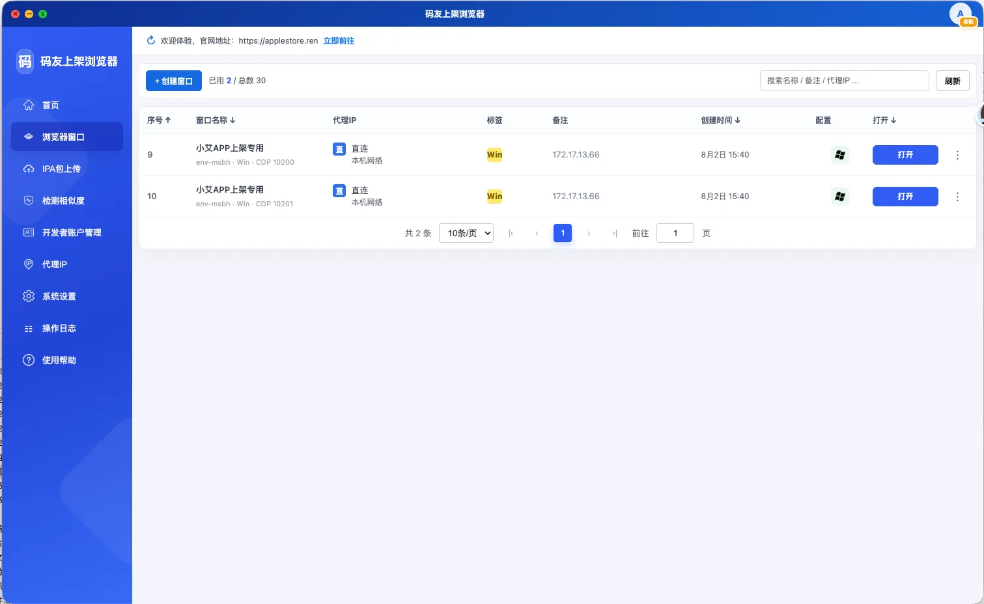Click direct-connection badge icon in row 10
This screenshot has width=984, height=604.
coord(339,191)
